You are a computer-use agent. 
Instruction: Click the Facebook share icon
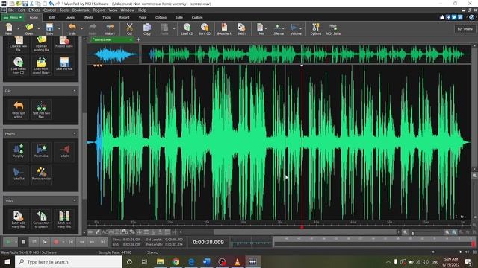coord(448,17)
